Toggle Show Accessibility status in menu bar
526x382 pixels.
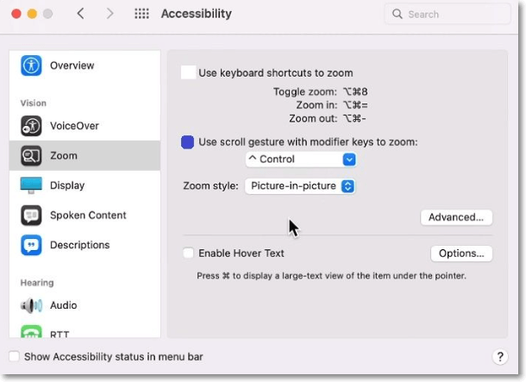click(14, 357)
